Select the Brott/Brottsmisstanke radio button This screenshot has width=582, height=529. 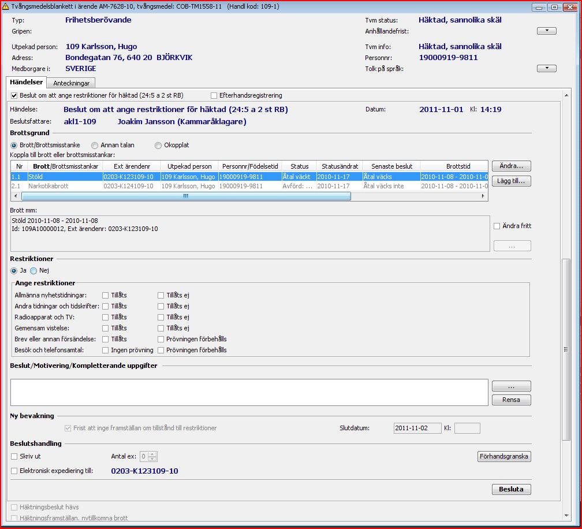[14, 145]
